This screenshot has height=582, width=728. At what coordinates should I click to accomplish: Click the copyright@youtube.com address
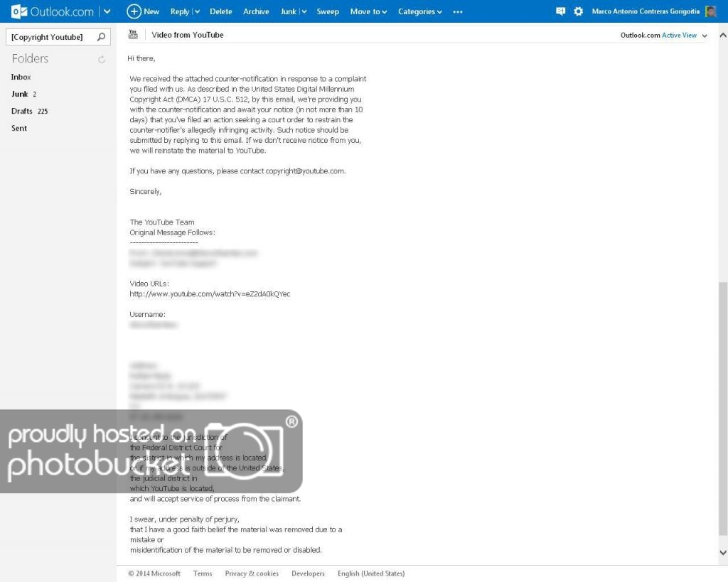[x=304, y=171]
